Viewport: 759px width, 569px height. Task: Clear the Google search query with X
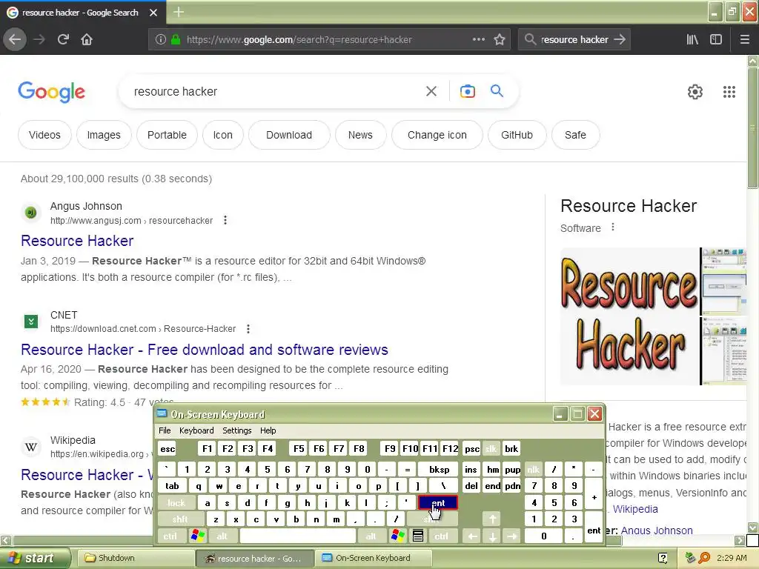point(431,91)
